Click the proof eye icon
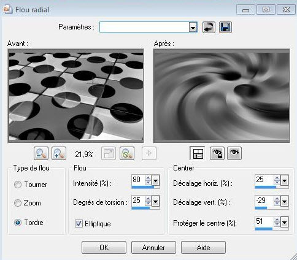 [x=234, y=153]
